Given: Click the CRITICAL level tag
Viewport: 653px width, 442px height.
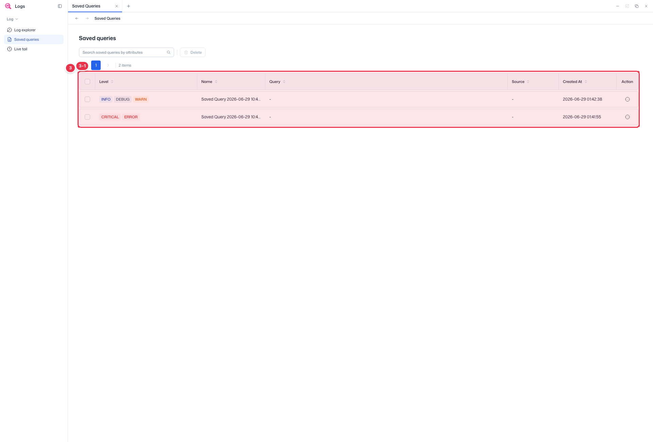Looking at the screenshot, I should (x=110, y=117).
